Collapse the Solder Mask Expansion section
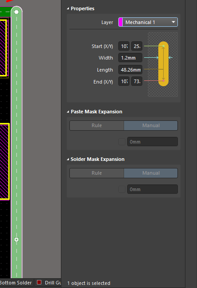The width and height of the screenshot is (197, 288). click(x=68, y=159)
